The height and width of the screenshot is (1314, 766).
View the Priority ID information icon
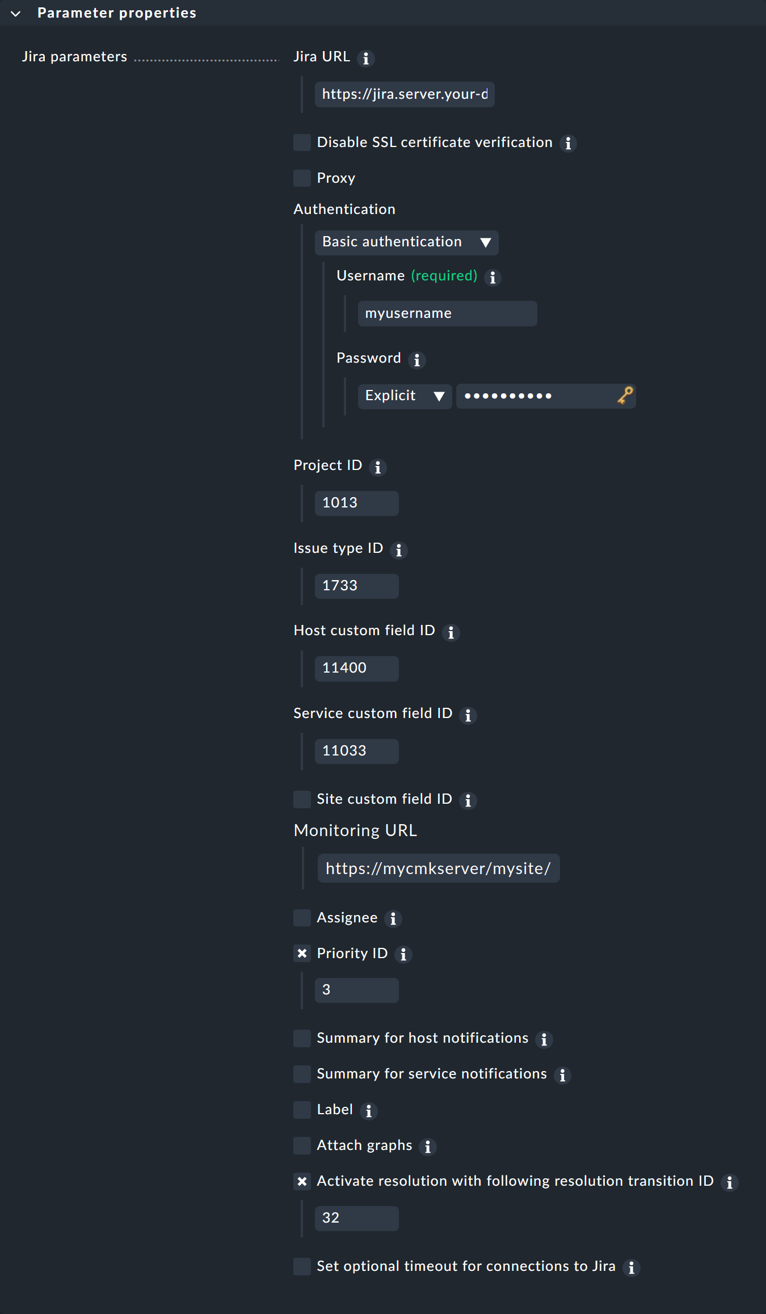tap(403, 955)
